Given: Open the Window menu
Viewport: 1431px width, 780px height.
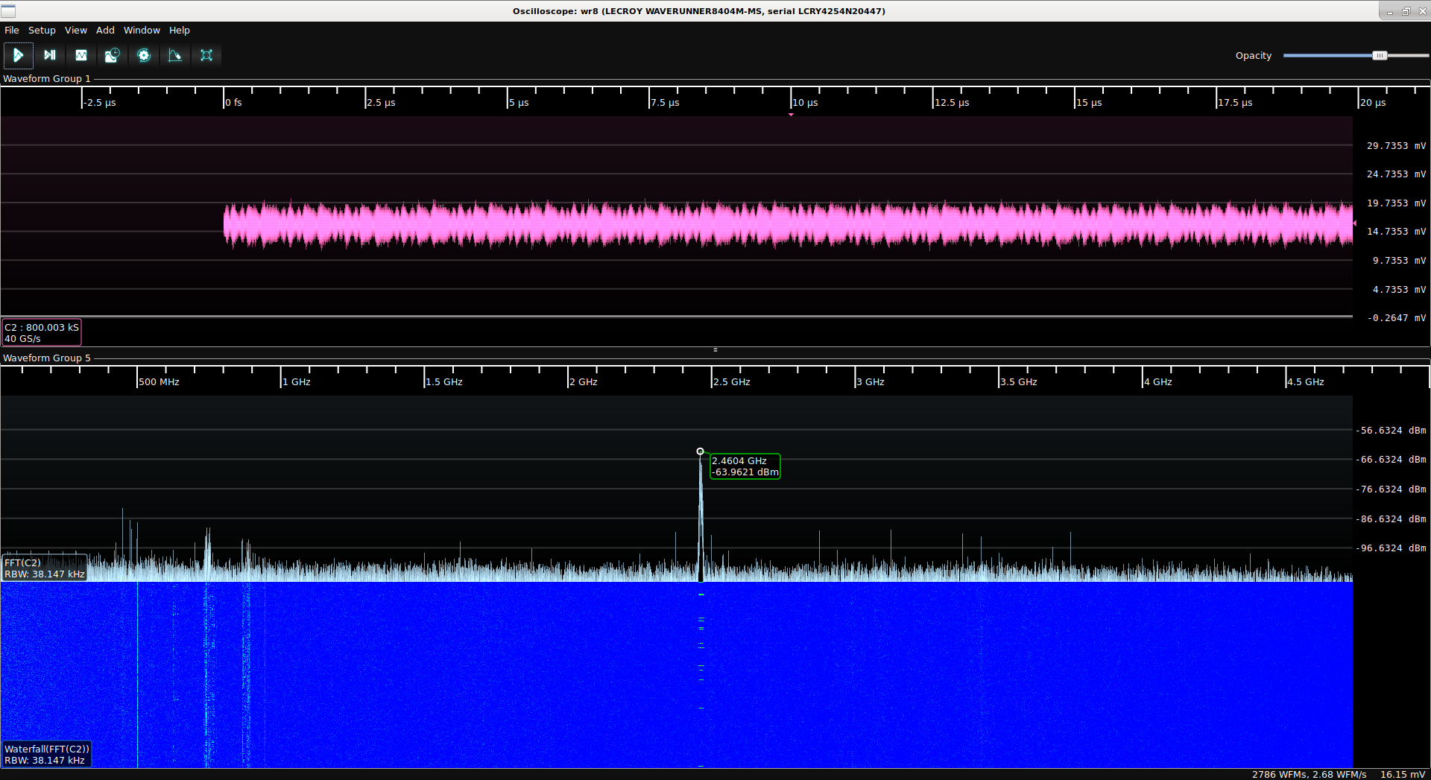Looking at the screenshot, I should pos(142,31).
